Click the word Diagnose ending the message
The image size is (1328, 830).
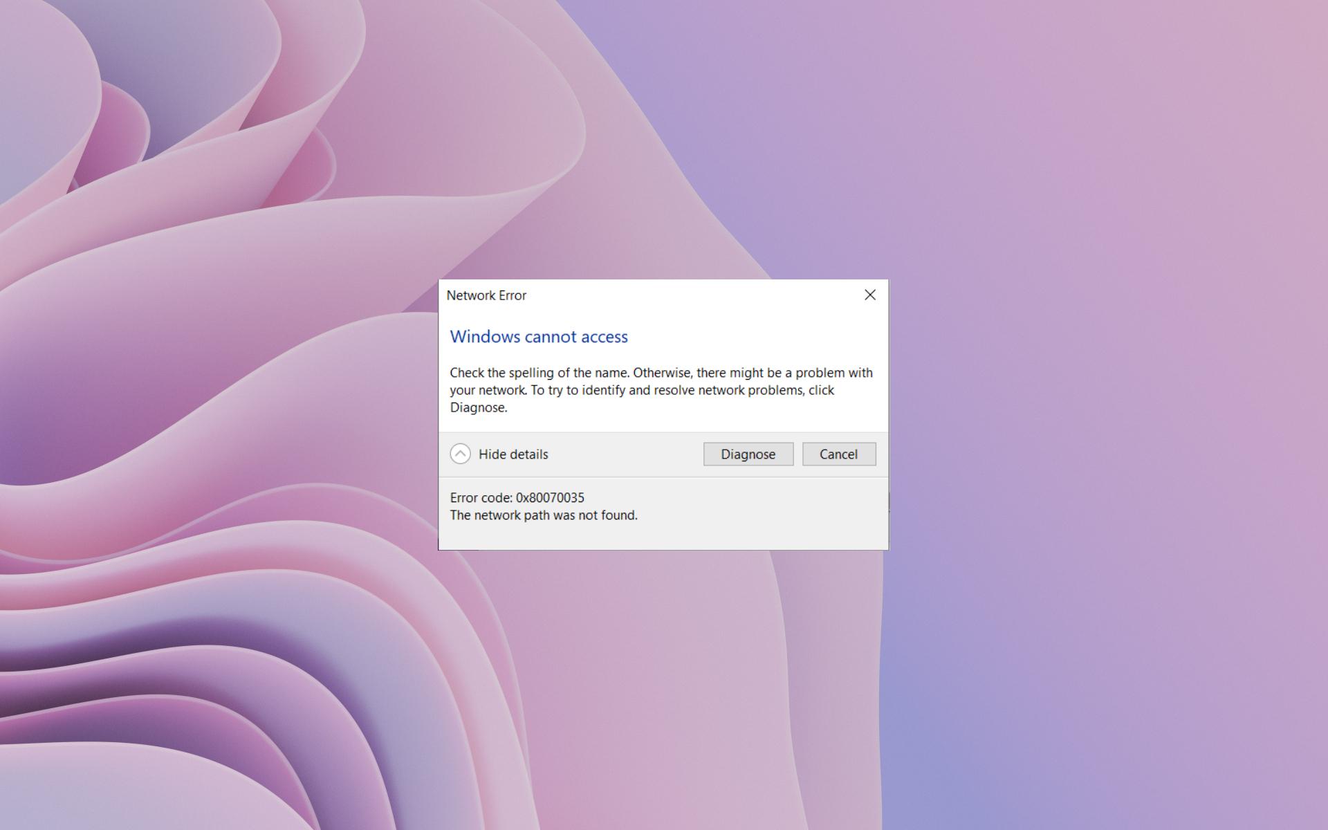pyautogui.click(x=477, y=407)
